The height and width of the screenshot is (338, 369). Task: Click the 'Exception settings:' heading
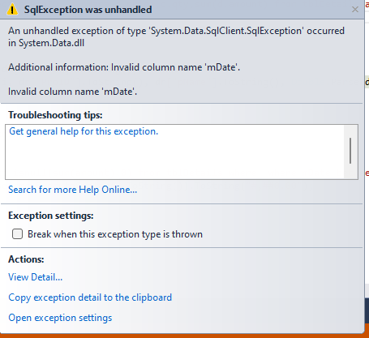[51, 216]
